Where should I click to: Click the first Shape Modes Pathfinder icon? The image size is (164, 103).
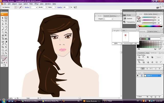click(x=139, y=57)
